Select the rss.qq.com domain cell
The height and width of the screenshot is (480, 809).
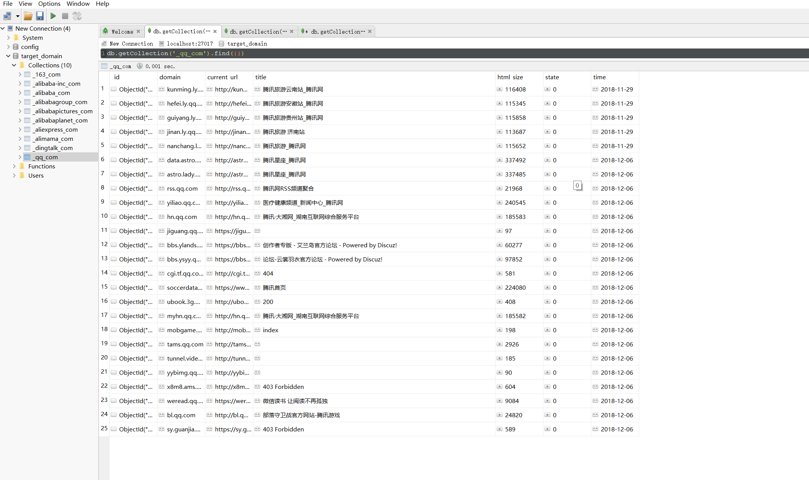pyautogui.click(x=182, y=188)
